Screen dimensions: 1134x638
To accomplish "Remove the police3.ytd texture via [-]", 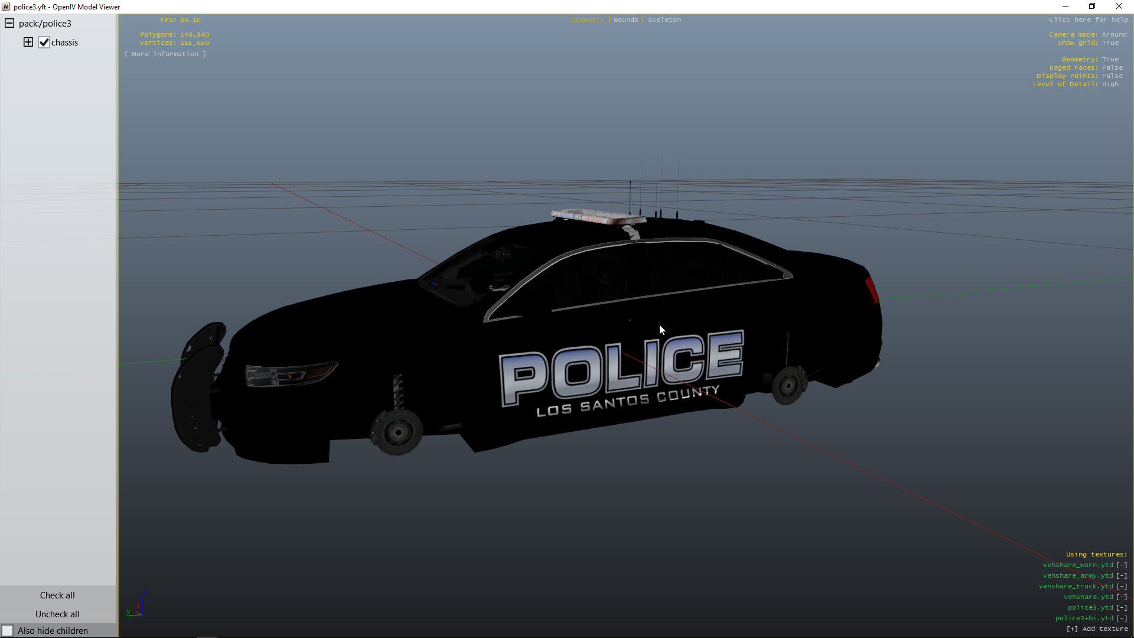I will click(1122, 608).
